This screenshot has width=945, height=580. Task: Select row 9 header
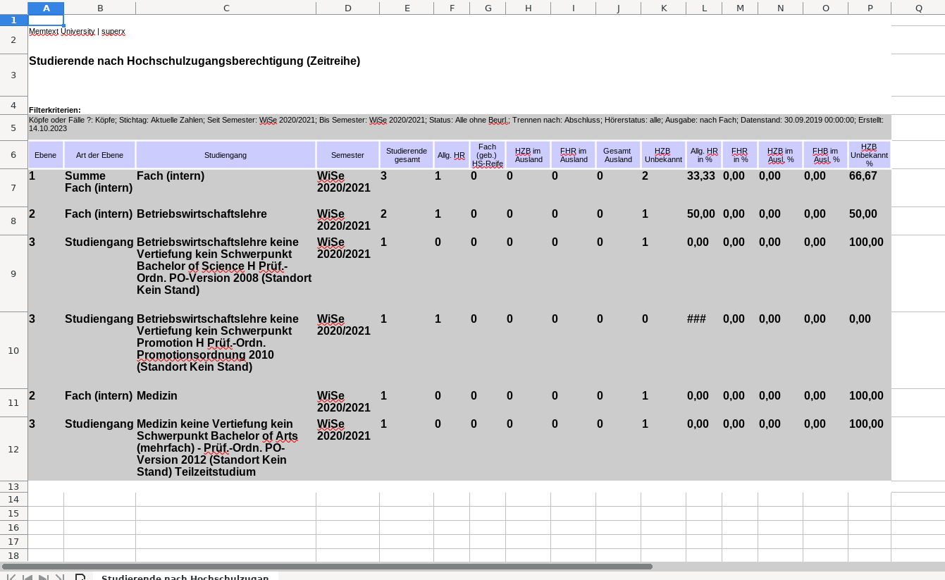pyautogui.click(x=13, y=273)
